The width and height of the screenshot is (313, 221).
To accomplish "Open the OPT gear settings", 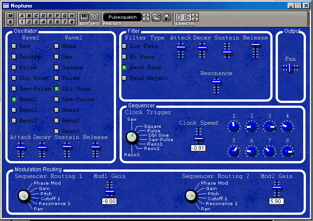I will click(x=94, y=17).
